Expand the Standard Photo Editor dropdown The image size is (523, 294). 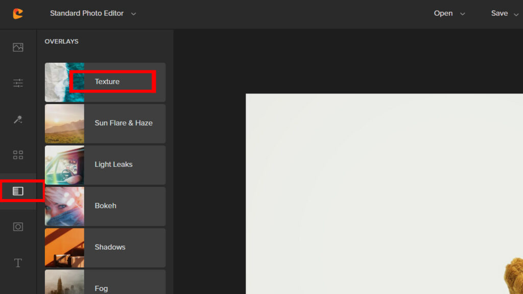pyautogui.click(x=93, y=14)
